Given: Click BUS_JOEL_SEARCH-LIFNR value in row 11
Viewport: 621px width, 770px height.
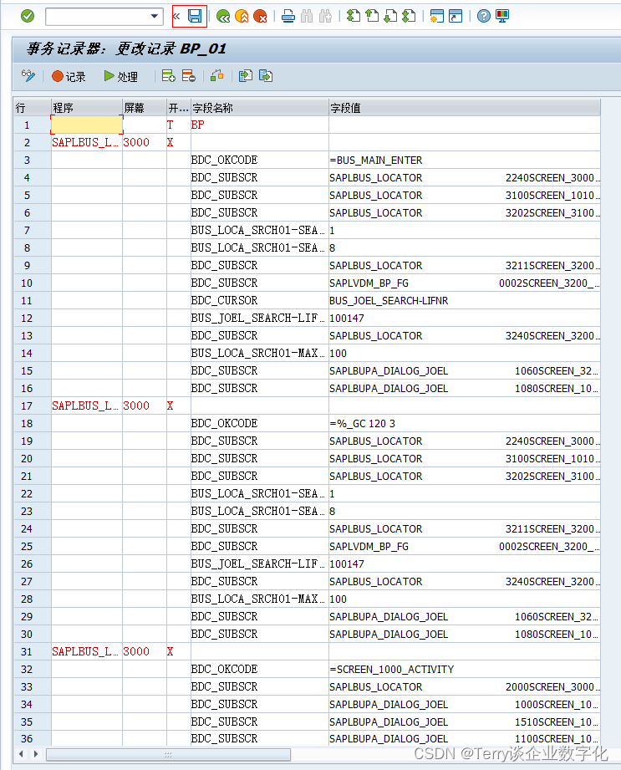Looking at the screenshot, I should coord(389,300).
